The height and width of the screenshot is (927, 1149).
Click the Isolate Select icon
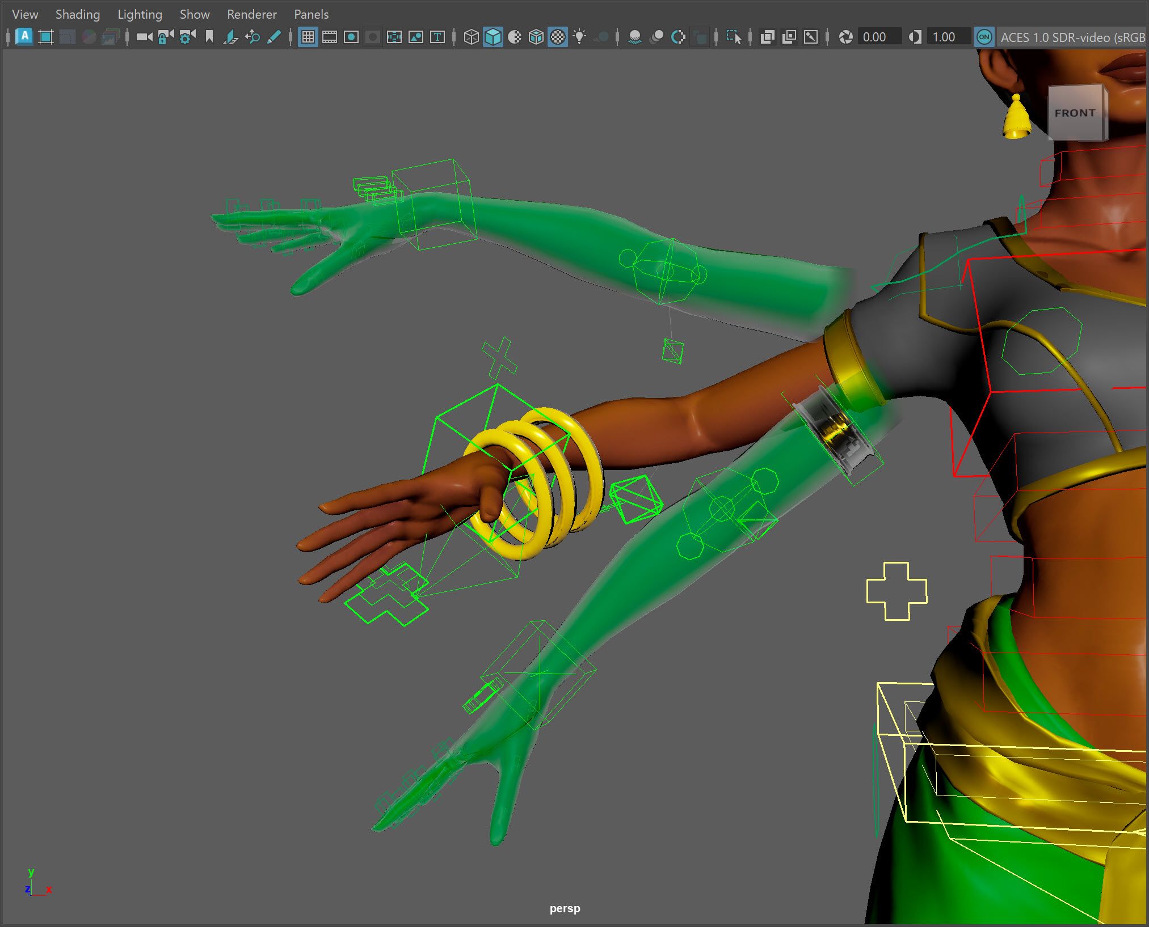pyautogui.click(x=734, y=37)
